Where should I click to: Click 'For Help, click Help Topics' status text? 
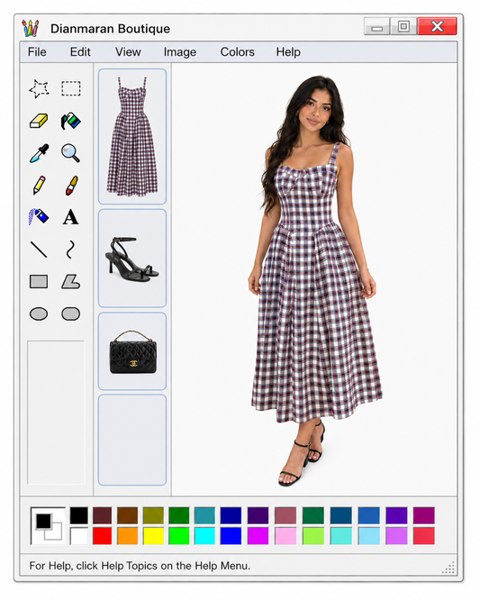pyautogui.click(x=140, y=566)
